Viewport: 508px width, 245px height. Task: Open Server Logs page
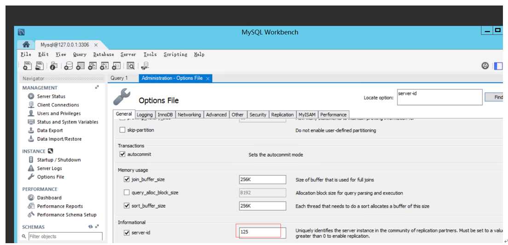(50, 168)
